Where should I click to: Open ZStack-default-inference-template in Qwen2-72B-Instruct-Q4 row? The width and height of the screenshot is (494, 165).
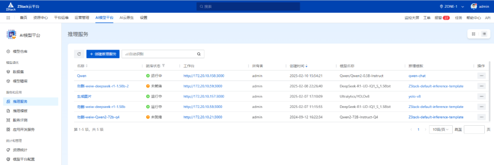[x=436, y=117]
